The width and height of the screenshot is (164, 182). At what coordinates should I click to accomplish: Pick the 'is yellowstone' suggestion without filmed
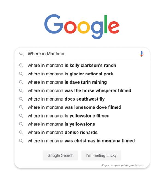tap(81, 124)
